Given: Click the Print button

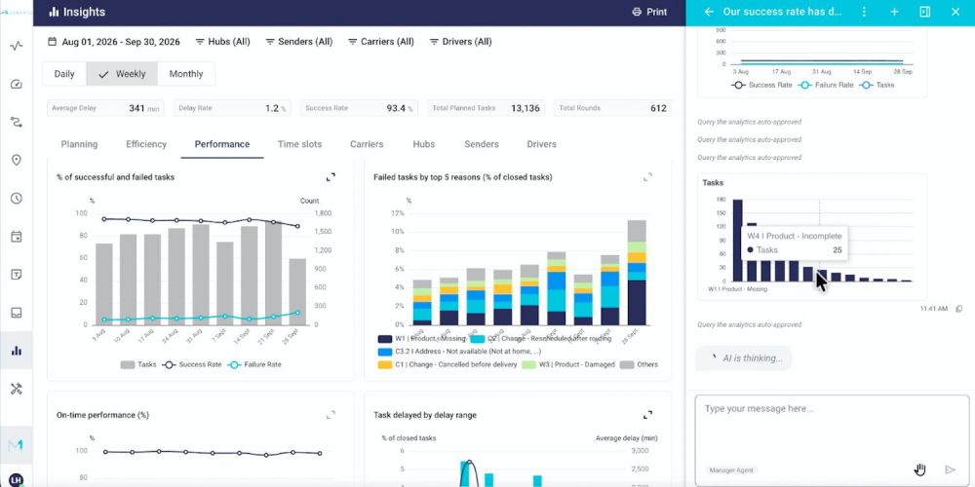Looking at the screenshot, I should pyautogui.click(x=649, y=12).
